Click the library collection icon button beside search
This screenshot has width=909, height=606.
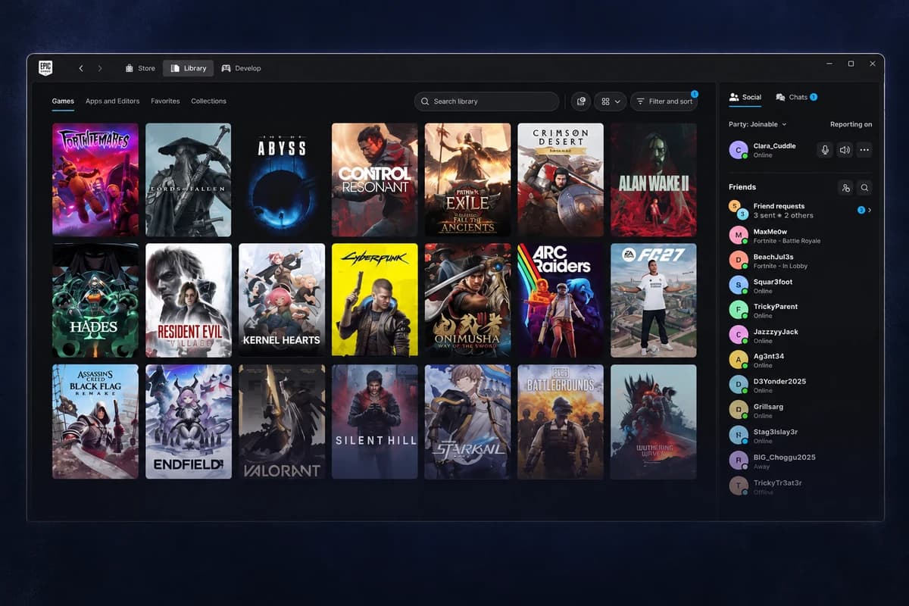(580, 101)
